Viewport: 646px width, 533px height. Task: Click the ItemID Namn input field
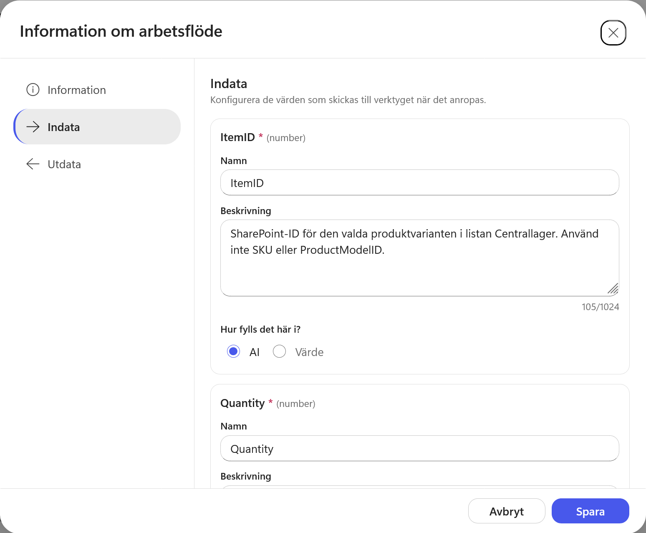coord(419,182)
